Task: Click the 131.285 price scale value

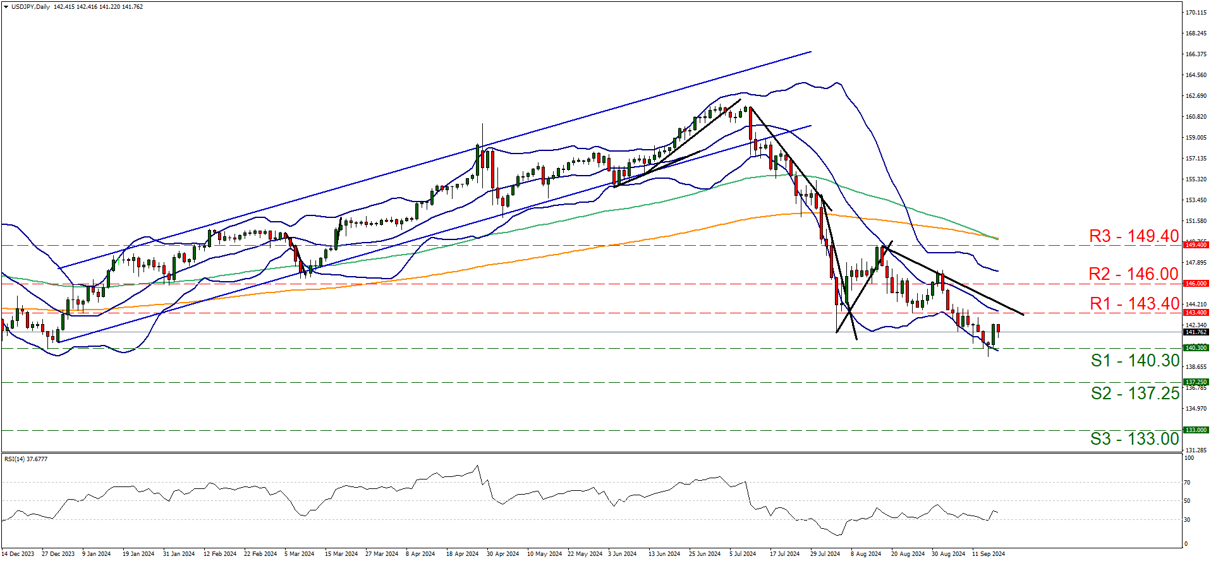Action: click(1196, 450)
